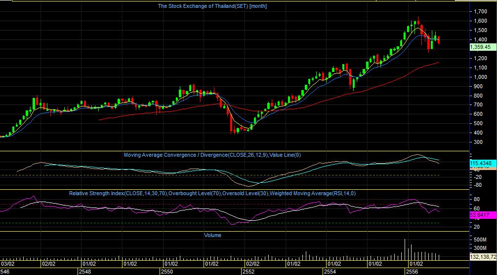The height and width of the screenshot is (275, 497).
Task: Click the 900 price axis label
Action: [478, 86]
